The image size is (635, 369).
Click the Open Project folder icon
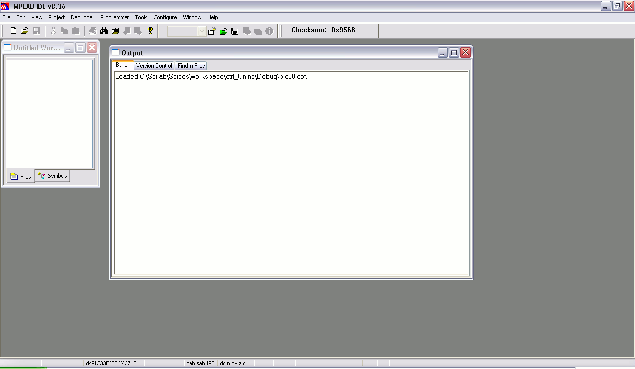(x=224, y=31)
